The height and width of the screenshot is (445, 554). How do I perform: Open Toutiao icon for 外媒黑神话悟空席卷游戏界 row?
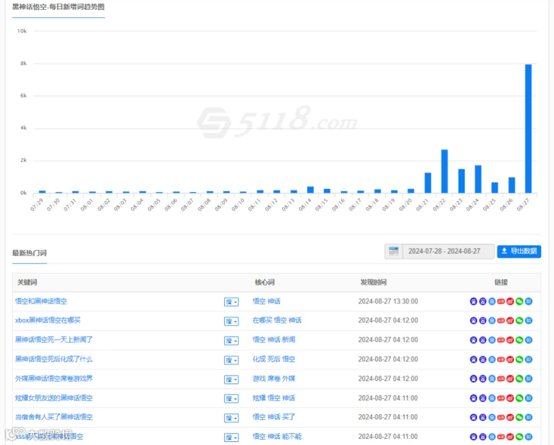(501, 379)
